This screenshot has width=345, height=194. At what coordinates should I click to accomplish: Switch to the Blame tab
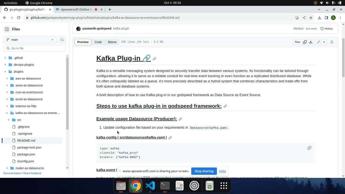click(x=112, y=42)
